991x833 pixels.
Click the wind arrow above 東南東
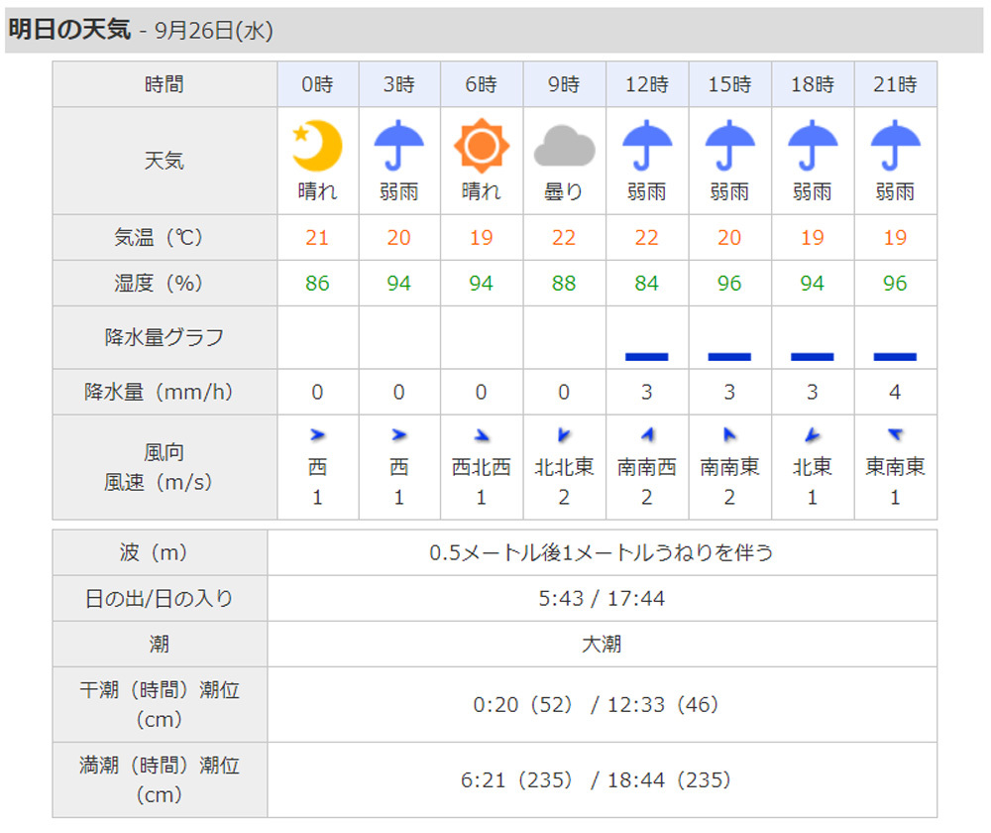click(895, 433)
